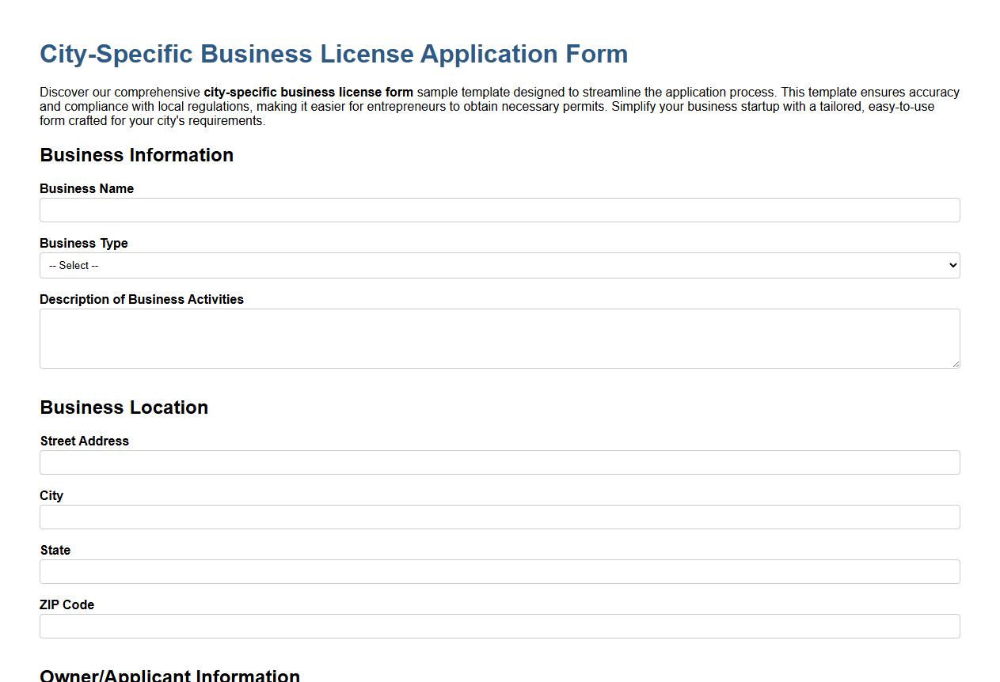Click the Business Name input field
1000x682 pixels.
pos(500,210)
